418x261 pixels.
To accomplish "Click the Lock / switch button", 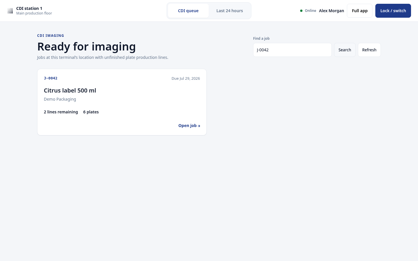I will tap(393, 11).
